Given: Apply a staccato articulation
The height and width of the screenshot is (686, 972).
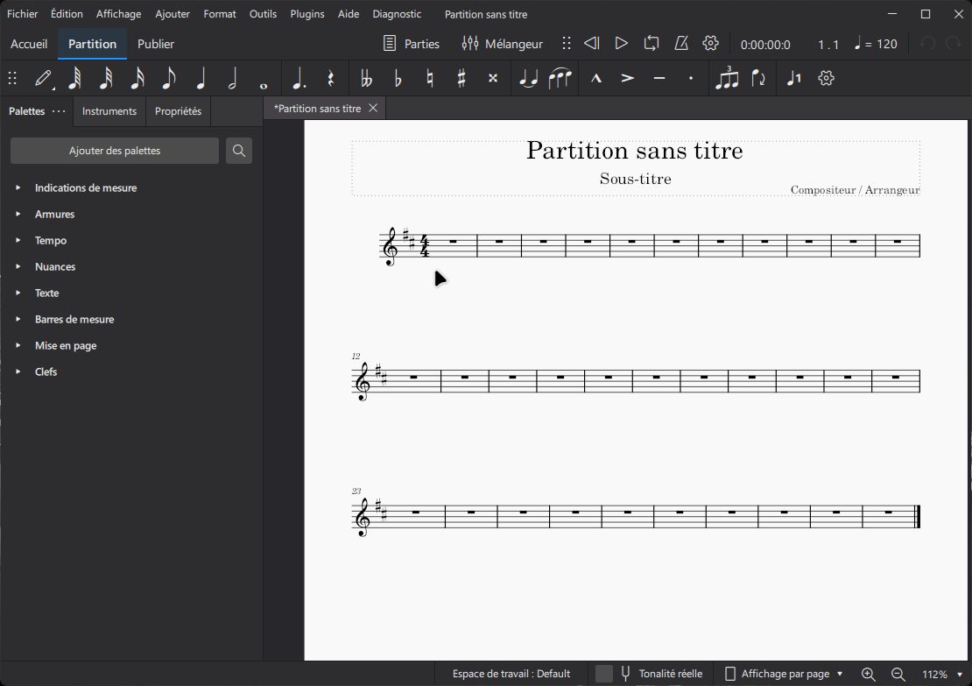Looking at the screenshot, I should pyautogui.click(x=691, y=78).
